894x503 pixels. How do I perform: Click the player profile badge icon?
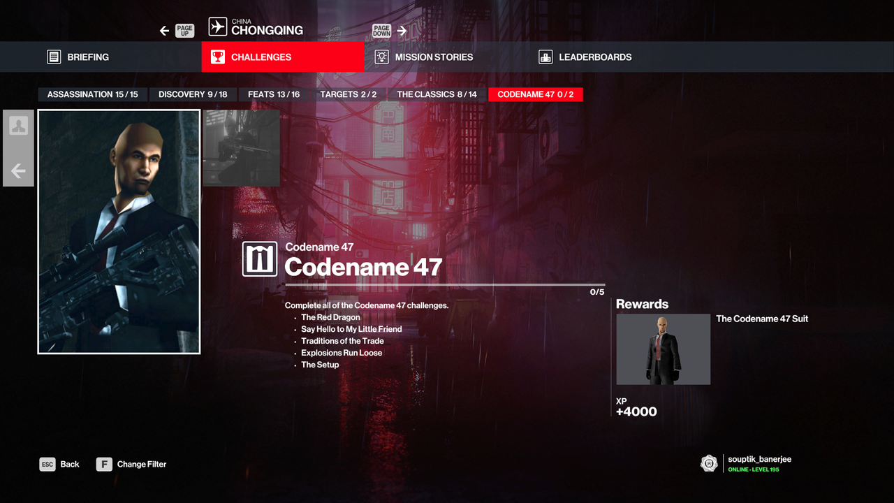tap(709, 463)
